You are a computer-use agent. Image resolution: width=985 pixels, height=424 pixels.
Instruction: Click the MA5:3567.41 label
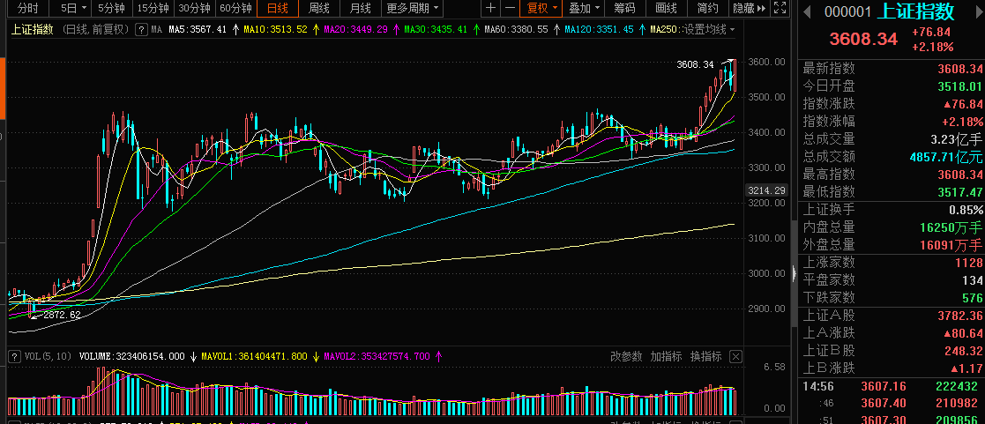pos(197,29)
